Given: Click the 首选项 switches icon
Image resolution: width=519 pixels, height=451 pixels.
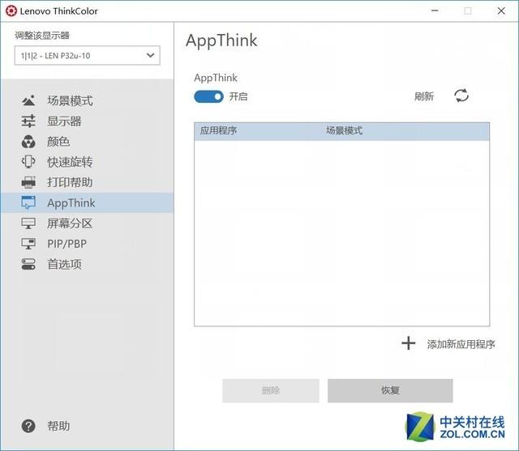Looking at the screenshot, I should coord(28,264).
